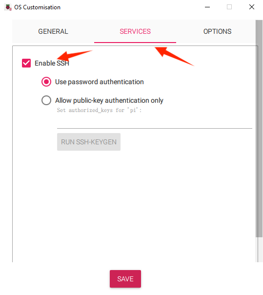The width and height of the screenshot is (263, 295).
Task: Click the 'Use password authentication' label text
Action: point(100,82)
